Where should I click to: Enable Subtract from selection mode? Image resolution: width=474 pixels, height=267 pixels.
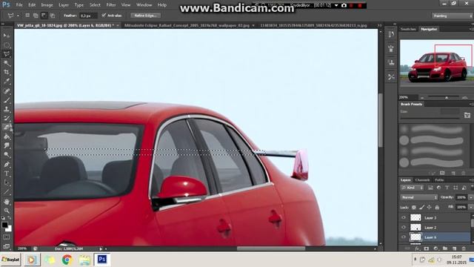tap(44, 16)
